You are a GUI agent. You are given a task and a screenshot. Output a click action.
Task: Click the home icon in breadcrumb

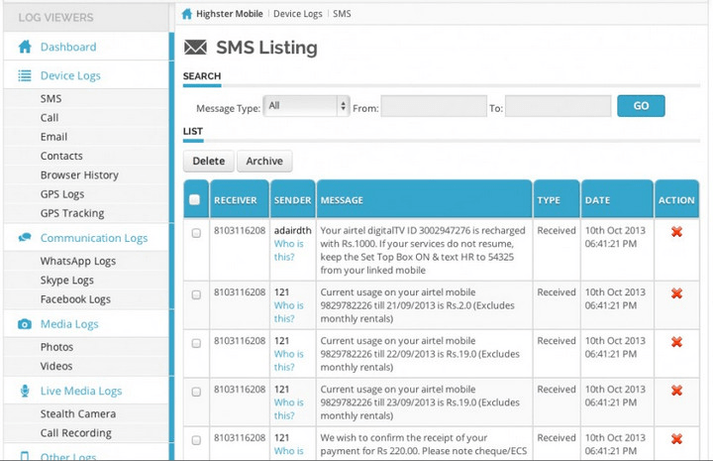(186, 14)
